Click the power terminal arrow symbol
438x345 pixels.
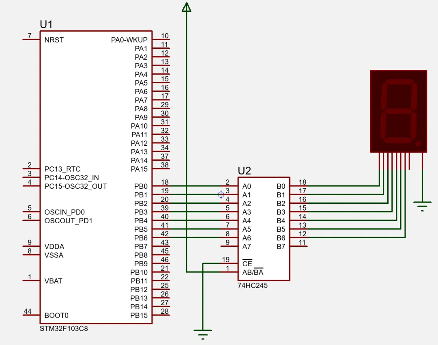coord(186,7)
